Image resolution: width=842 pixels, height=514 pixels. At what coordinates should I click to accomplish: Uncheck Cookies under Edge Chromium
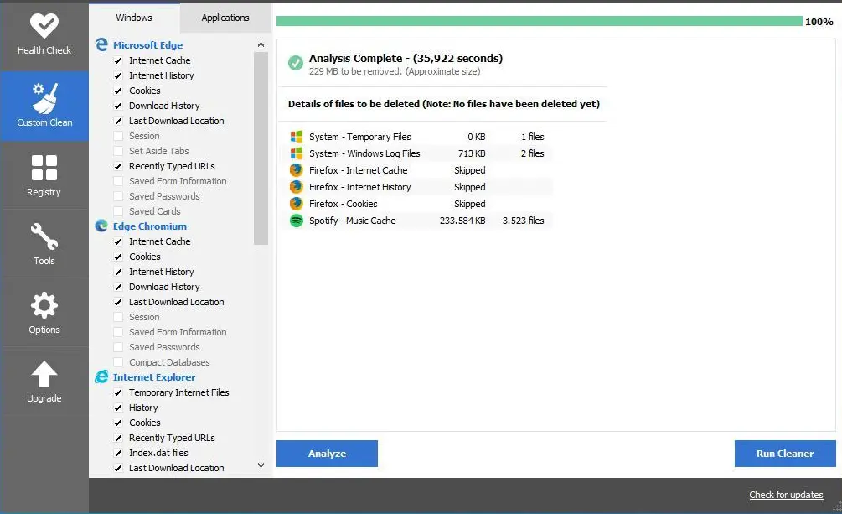(x=116, y=257)
